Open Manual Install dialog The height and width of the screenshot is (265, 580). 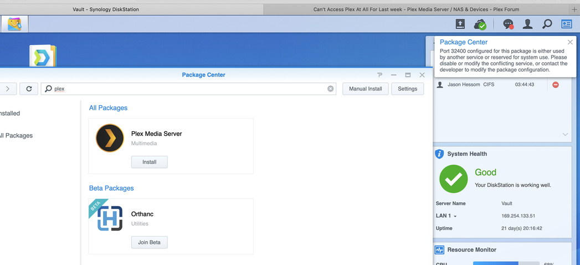coord(366,89)
